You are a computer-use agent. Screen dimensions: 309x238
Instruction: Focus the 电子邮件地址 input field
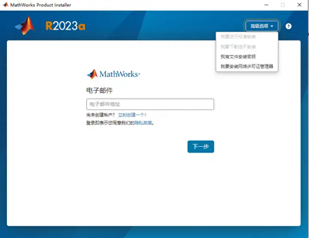coord(150,104)
